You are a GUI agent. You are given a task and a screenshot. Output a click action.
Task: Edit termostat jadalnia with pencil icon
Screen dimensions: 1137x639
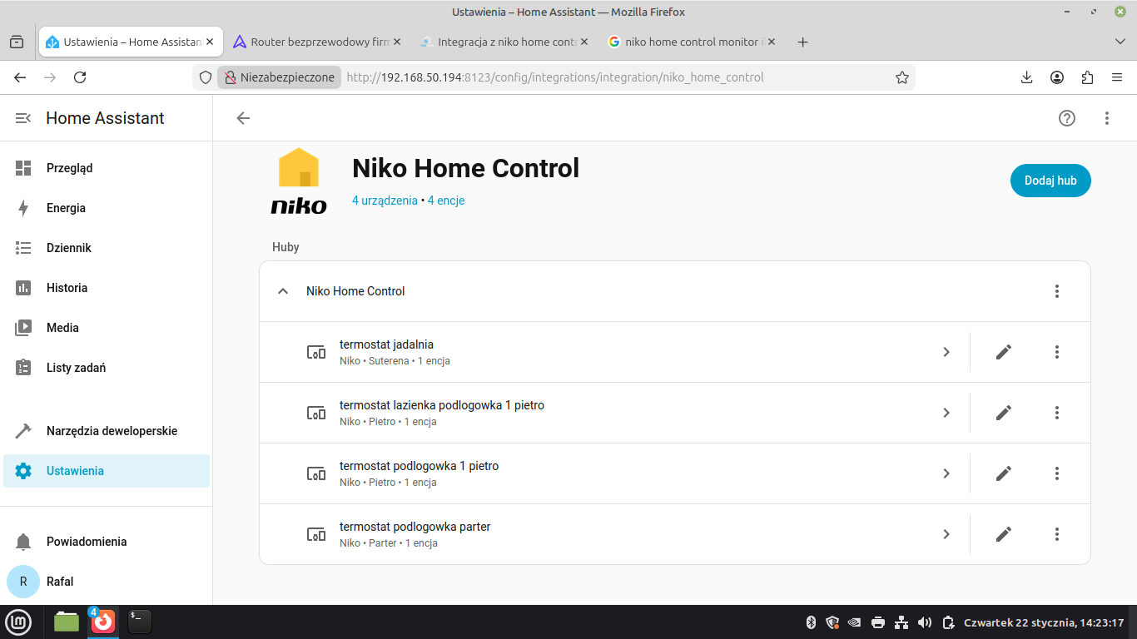click(x=1003, y=352)
